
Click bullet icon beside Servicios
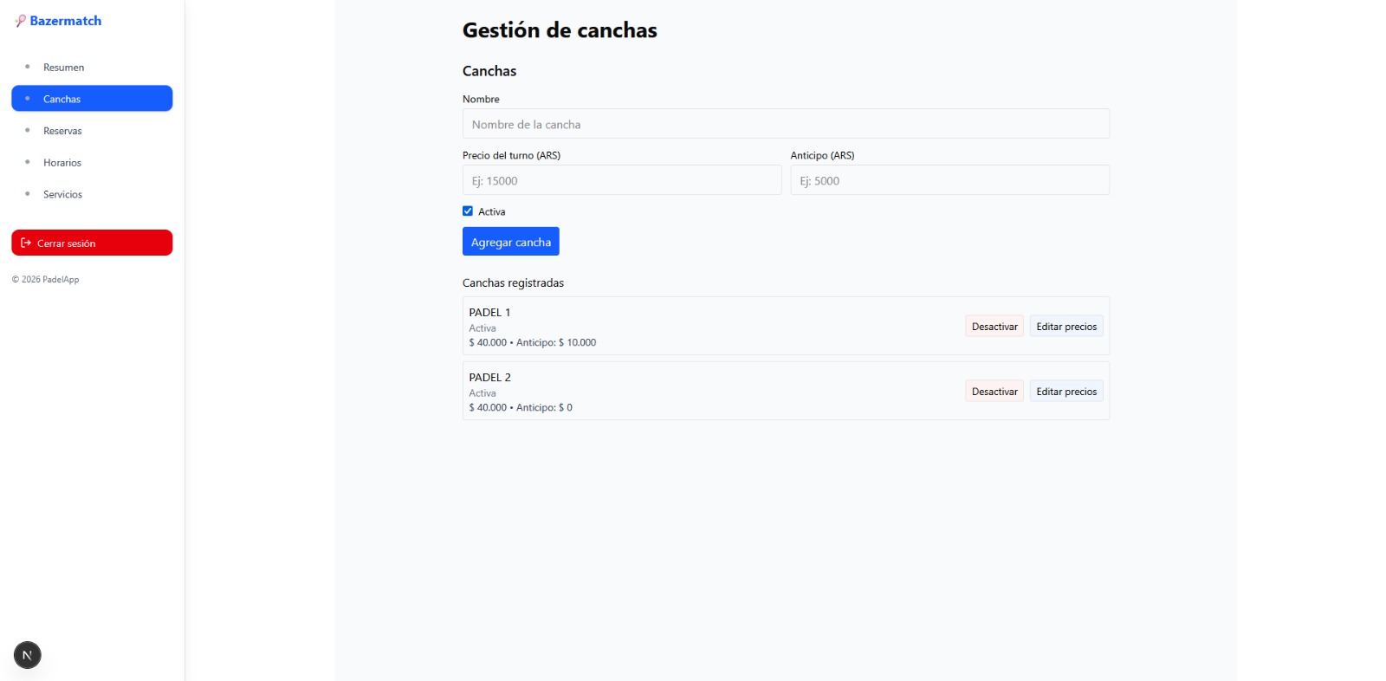pos(28,194)
